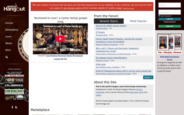Open the More menu

(8, 50)
